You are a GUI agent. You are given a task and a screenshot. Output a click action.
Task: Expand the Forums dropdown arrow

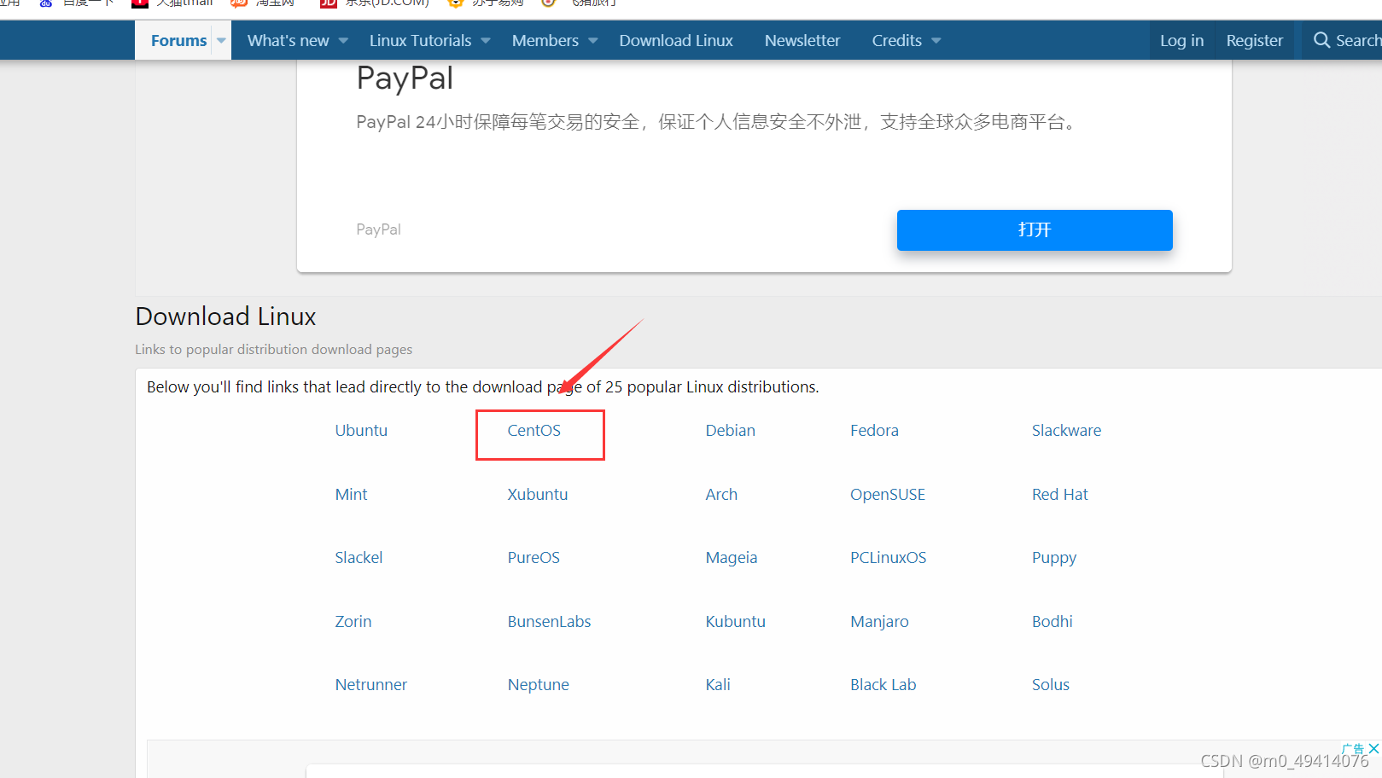[221, 40]
